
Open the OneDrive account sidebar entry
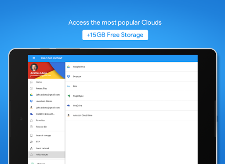pos(47,114)
